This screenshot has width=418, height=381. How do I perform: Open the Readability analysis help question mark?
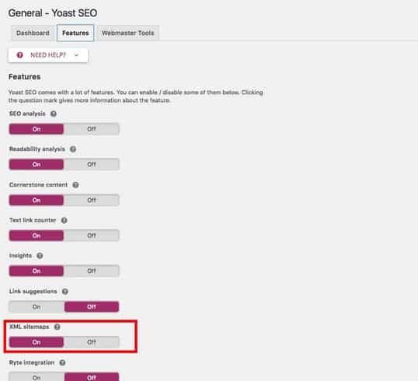pos(73,149)
